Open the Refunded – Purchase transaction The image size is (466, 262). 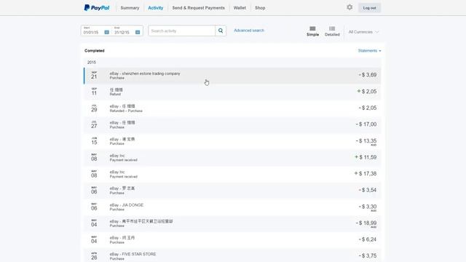pyautogui.click(x=232, y=108)
